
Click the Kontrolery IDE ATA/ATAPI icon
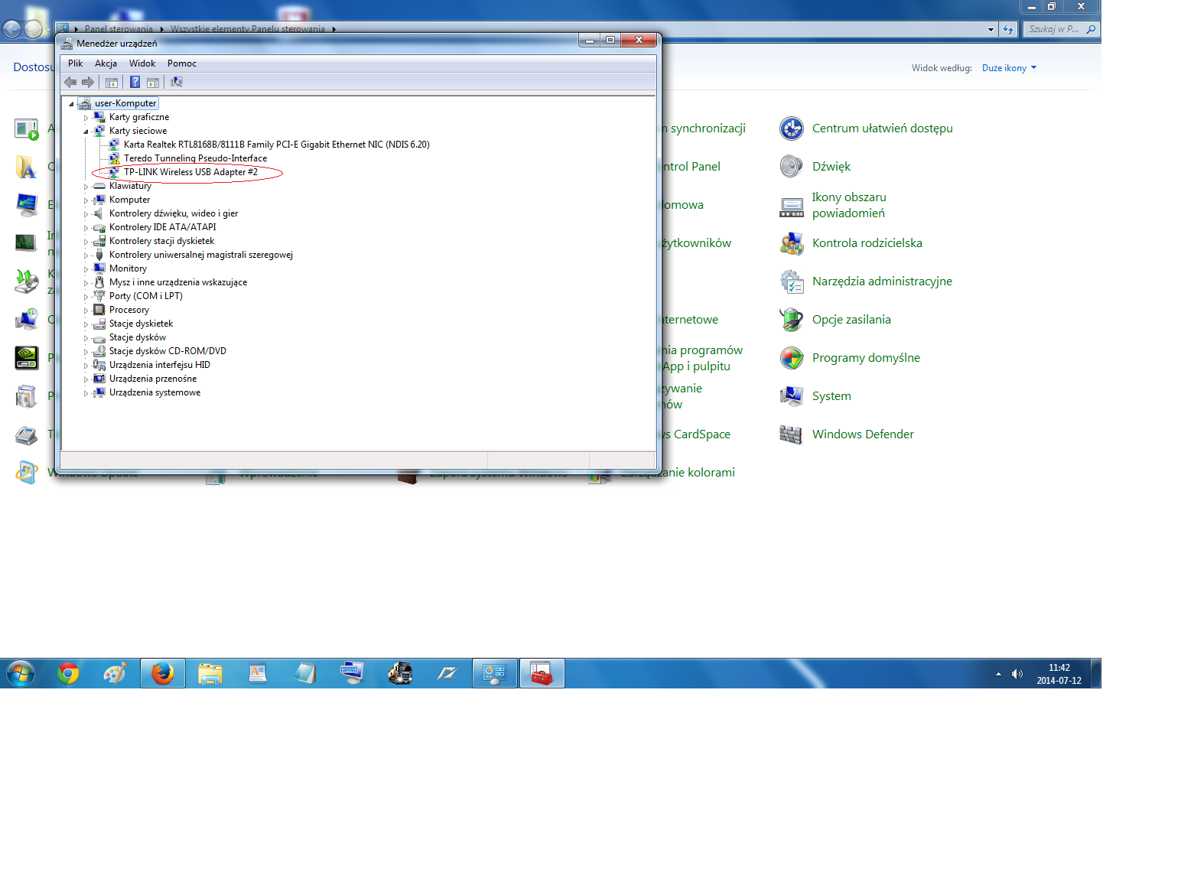[x=99, y=227]
